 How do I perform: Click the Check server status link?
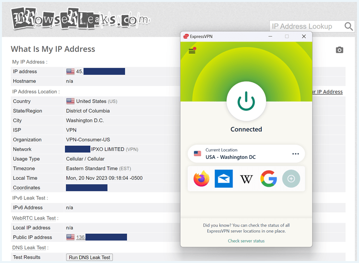(246, 241)
